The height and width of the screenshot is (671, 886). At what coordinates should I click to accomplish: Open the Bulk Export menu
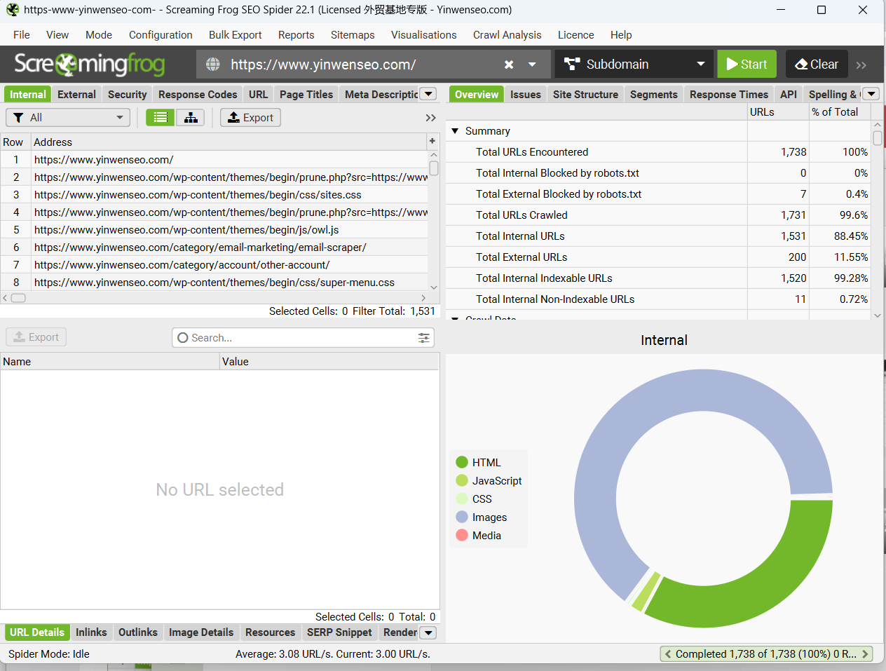[235, 35]
